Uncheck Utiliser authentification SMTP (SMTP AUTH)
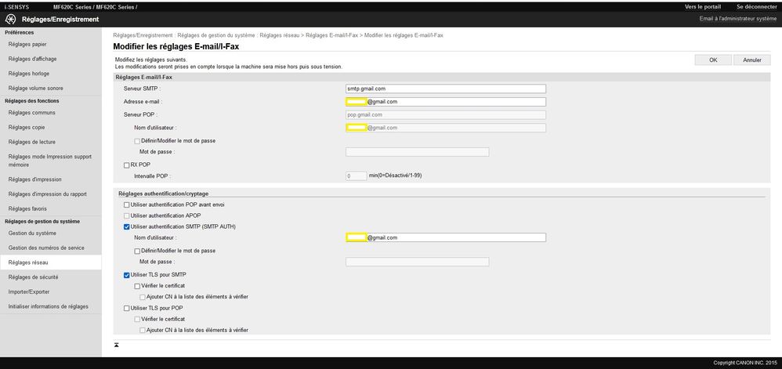The height and width of the screenshot is (369, 782). (127, 226)
